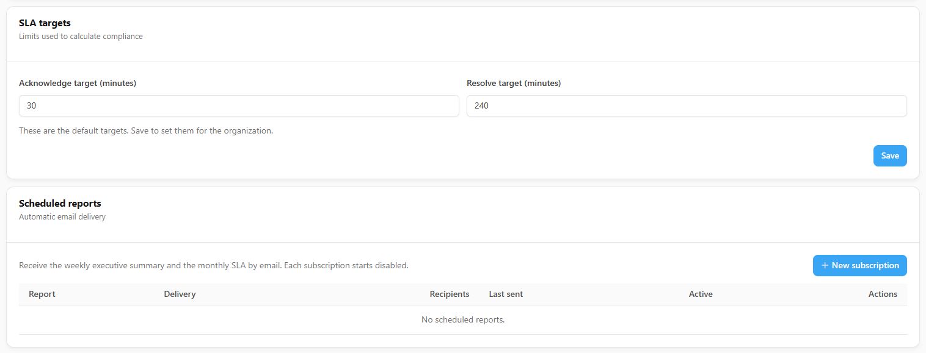
Task: Click the Delivery column header
Action: 180,294
